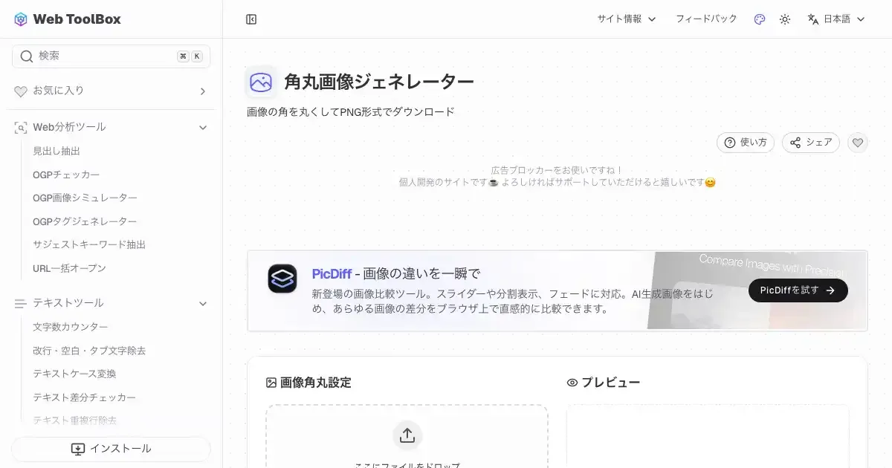Viewport: 892px width, 468px height.
Task: Click the Web分析ツール section icon
Action: coord(21,128)
